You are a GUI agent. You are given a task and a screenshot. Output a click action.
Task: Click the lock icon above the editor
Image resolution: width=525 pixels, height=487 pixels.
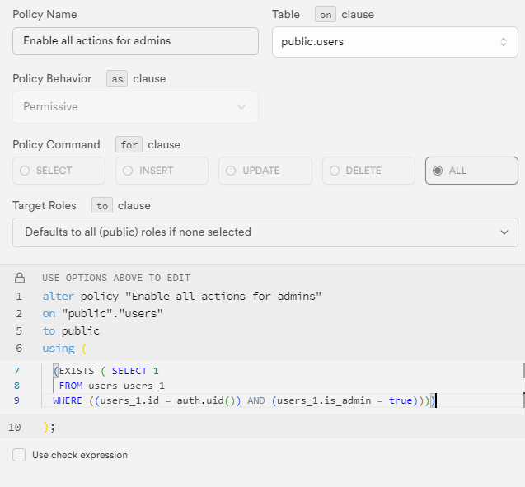(x=20, y=278)
